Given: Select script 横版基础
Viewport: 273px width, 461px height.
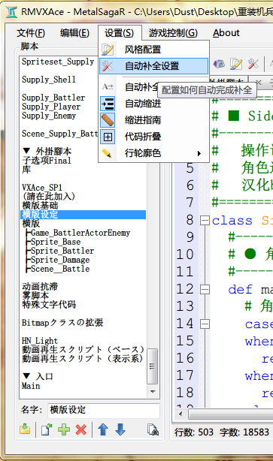Looking at the screenshot, I should 40,206.
